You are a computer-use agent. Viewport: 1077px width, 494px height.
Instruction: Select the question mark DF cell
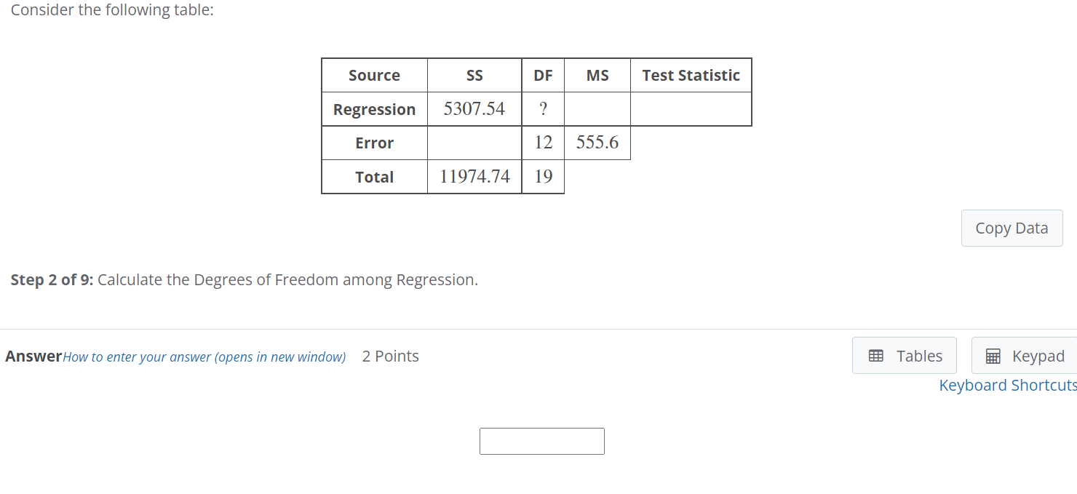click(543, 108)
